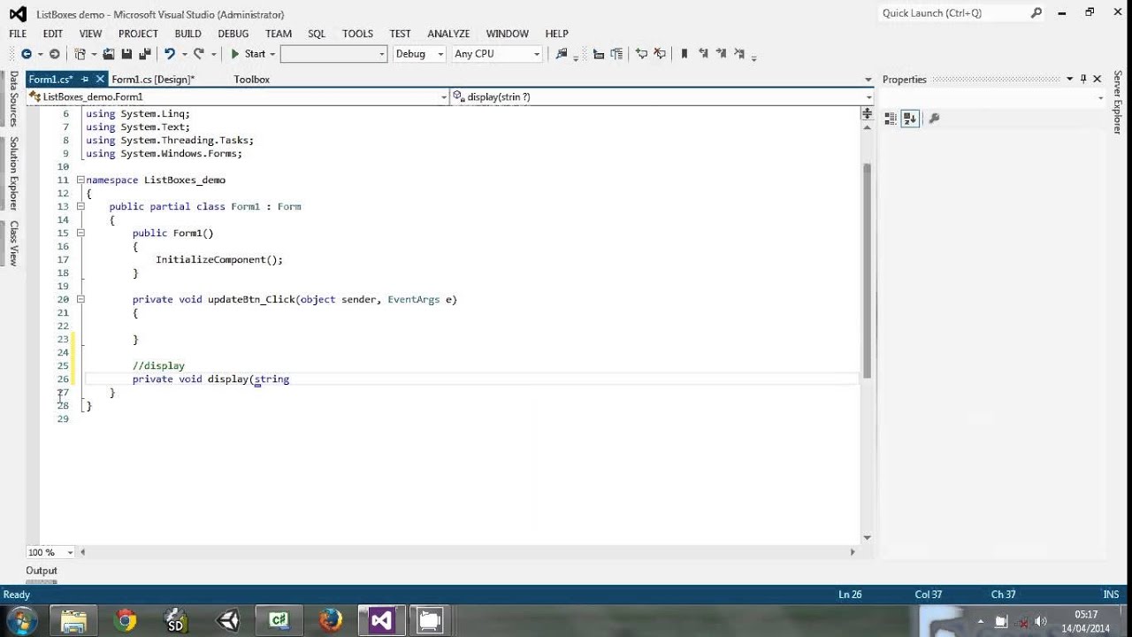Screen dimensions: 1132x637
Task: Collapse the class Form1 outlining block
Action: (x=80, y=206)
